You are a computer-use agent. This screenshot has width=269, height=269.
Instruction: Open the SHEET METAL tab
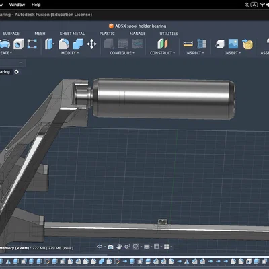(x=72, y=34)
